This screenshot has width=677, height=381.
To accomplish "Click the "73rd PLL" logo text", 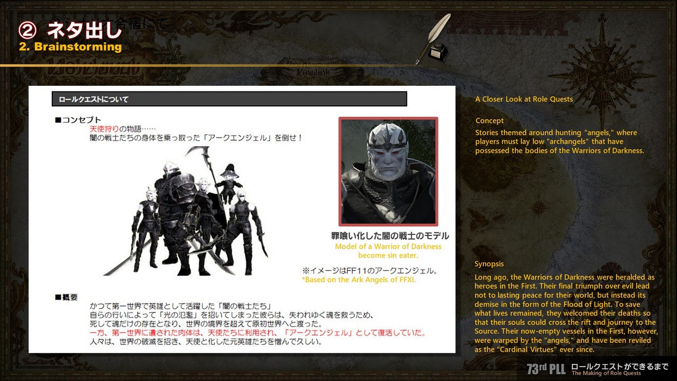I will pos(546,369).
